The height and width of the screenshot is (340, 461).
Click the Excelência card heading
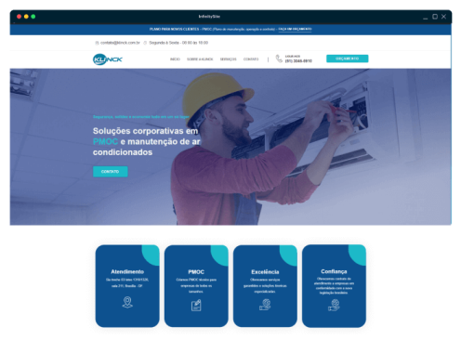coord(265,272)
